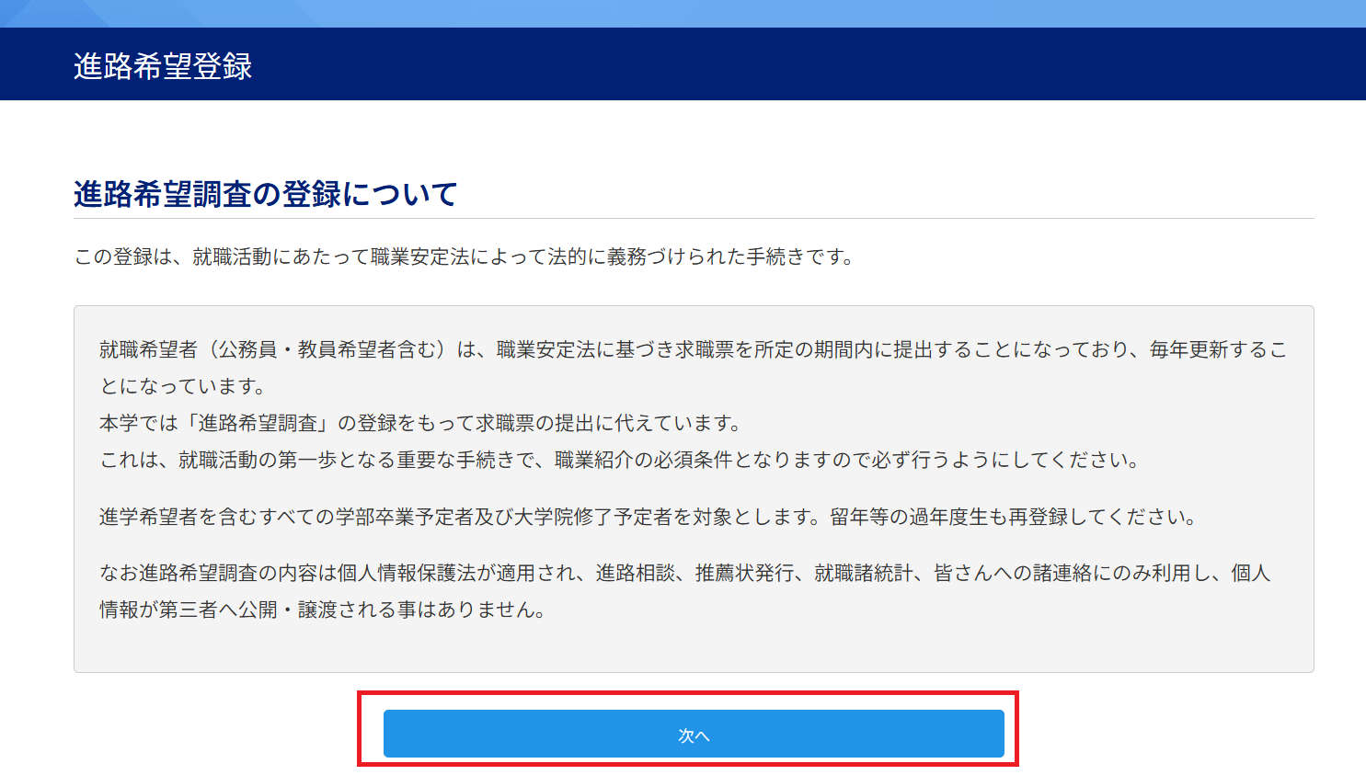Click the 進路希望登録 header title
1366x775 pixels.
[163, 66]
